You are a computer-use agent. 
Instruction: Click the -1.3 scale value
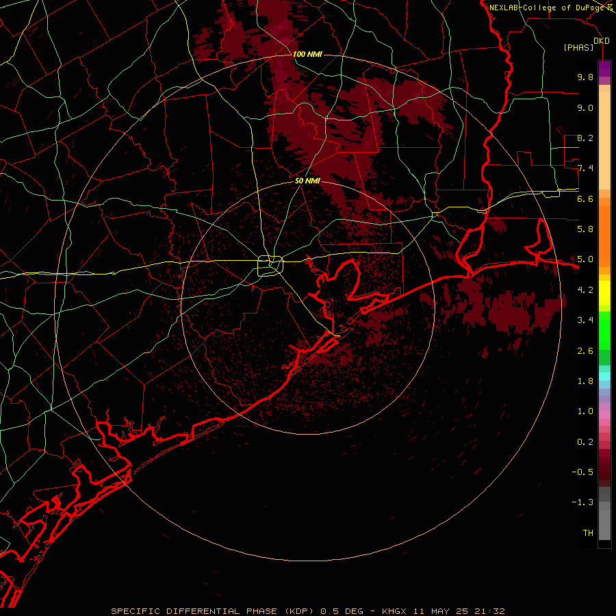pos(582,503)
